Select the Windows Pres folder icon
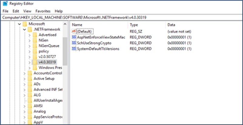 35,68
